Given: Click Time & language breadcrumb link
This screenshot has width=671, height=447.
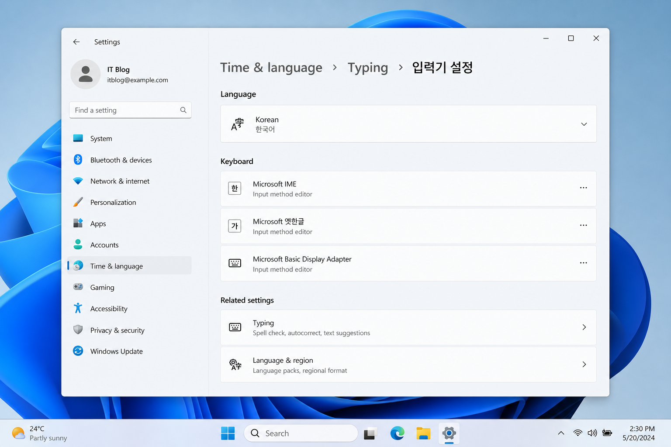Looking at the screenshot, I should [271, 68].
